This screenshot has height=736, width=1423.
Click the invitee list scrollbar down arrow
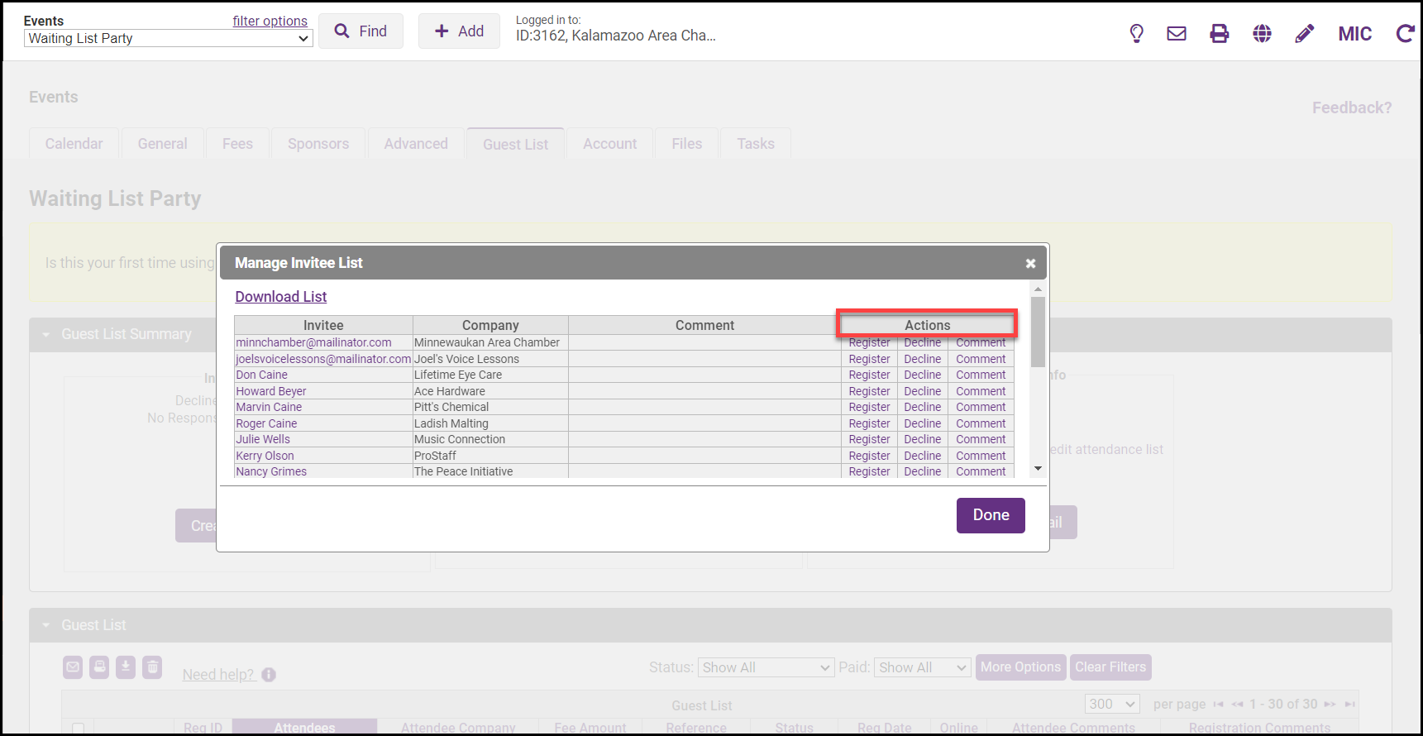click(x=1038, y=469)
